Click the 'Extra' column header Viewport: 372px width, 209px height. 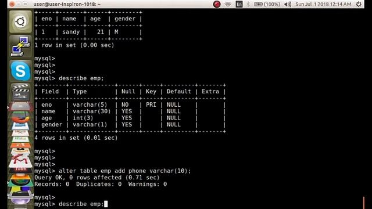pos(210,92)
